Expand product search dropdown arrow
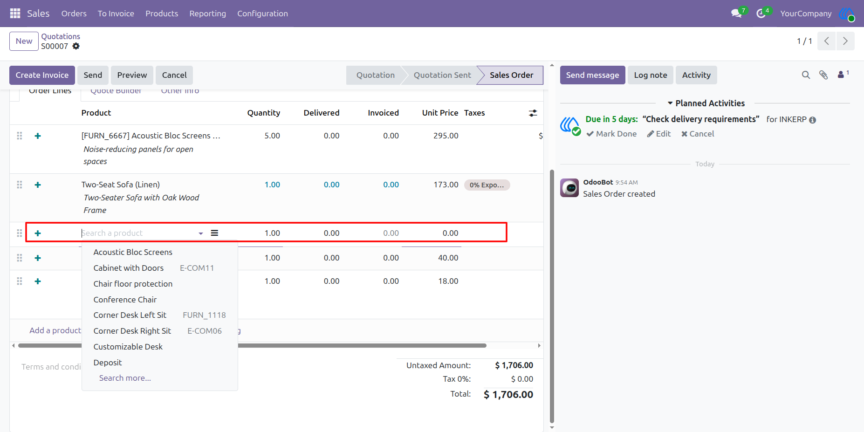The width and height of the screenshot is (864, 432). (x=201, y=233)
